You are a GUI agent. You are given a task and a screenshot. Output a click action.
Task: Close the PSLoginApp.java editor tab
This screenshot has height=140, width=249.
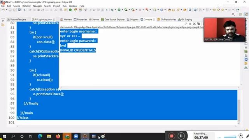54,19
